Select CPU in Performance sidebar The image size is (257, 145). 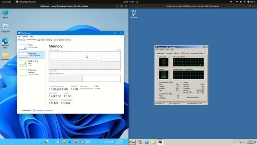click(31, 47)
